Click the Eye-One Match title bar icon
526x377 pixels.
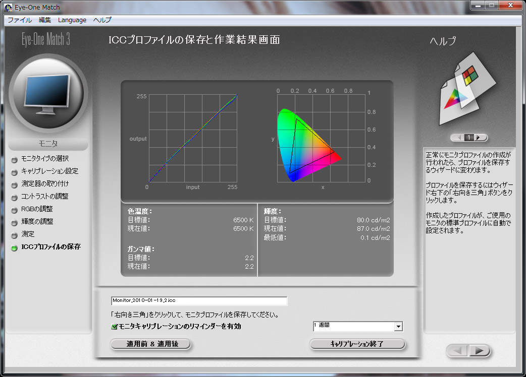[8, 8]
